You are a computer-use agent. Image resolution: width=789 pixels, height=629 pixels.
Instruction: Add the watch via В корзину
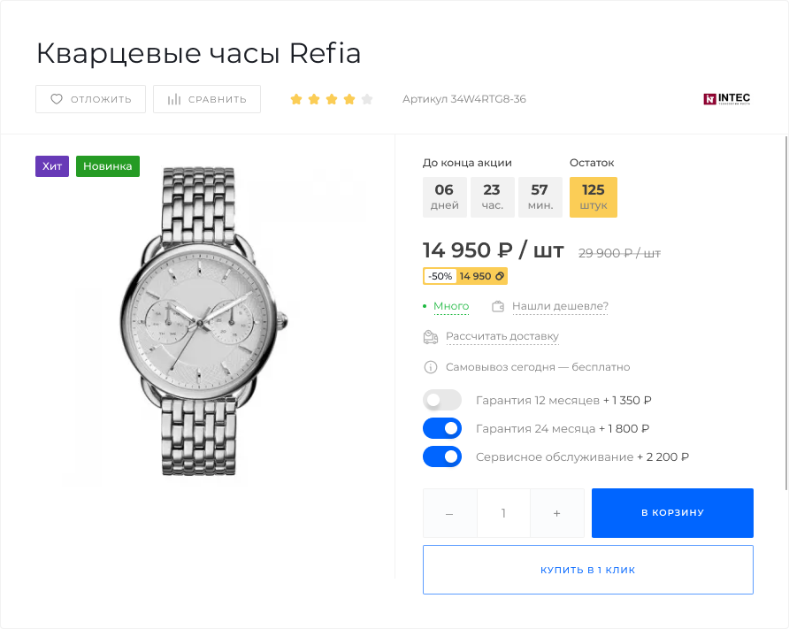(x=672, y=513)
